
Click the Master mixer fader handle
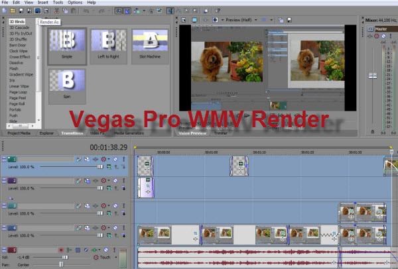point(373,76)
